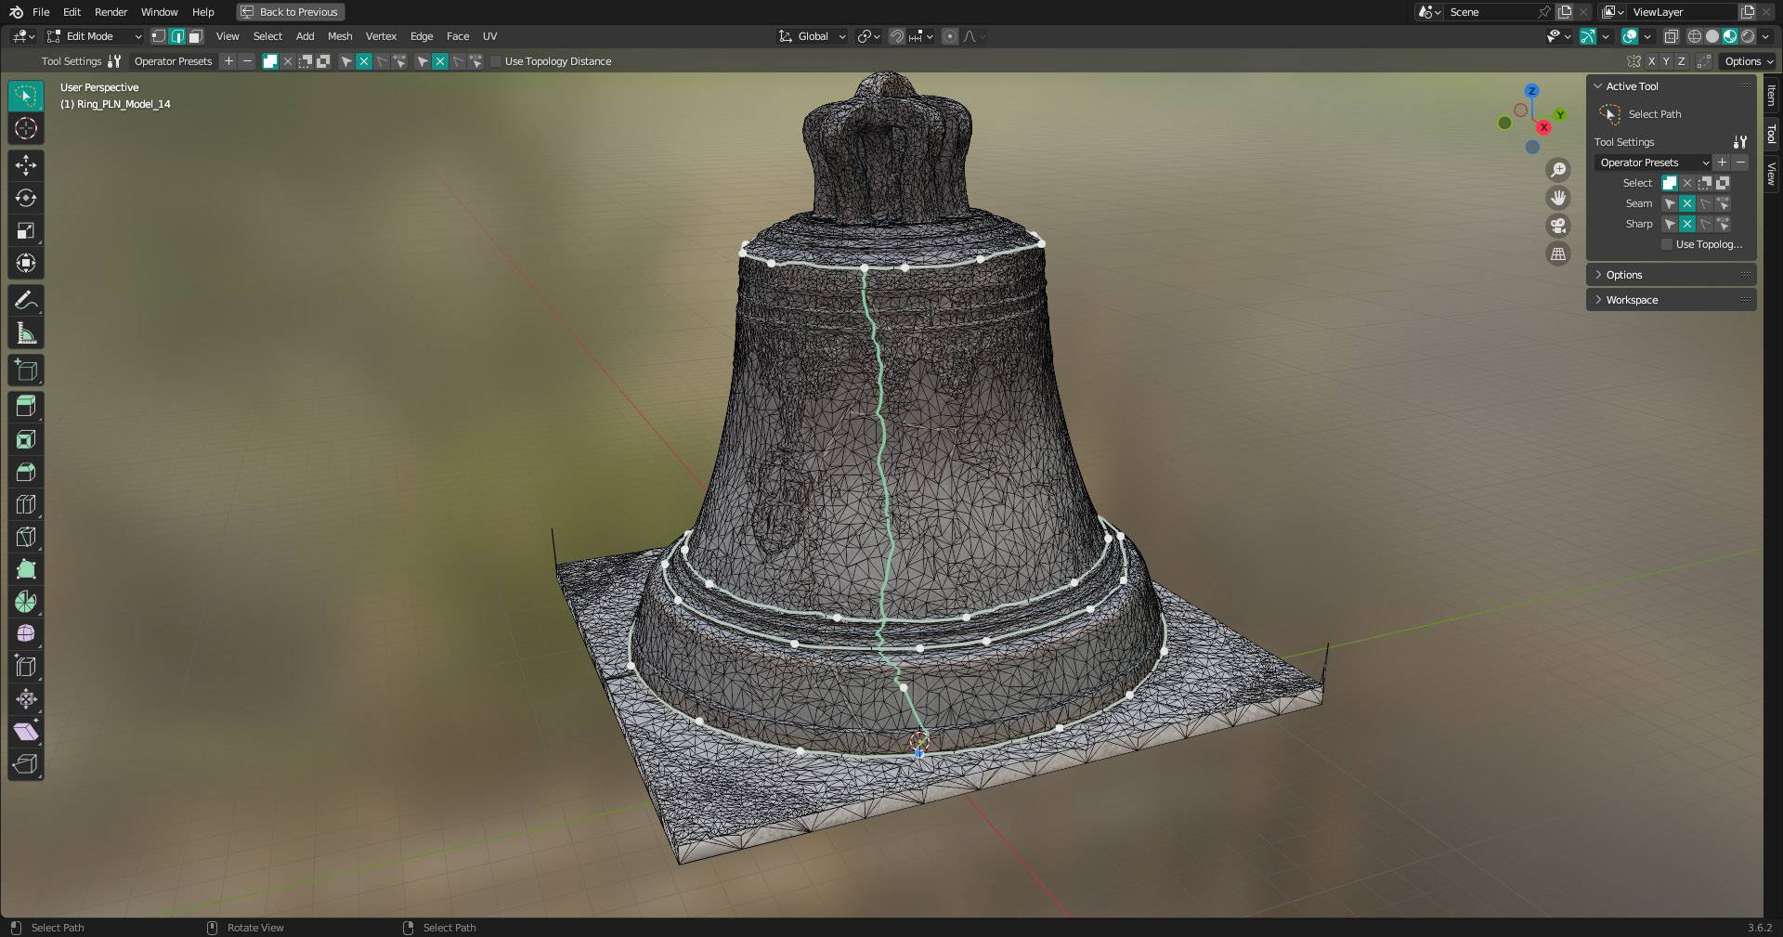1783x937 pixels.
Task: Select the Bevel tool
Action: point(26,472)
